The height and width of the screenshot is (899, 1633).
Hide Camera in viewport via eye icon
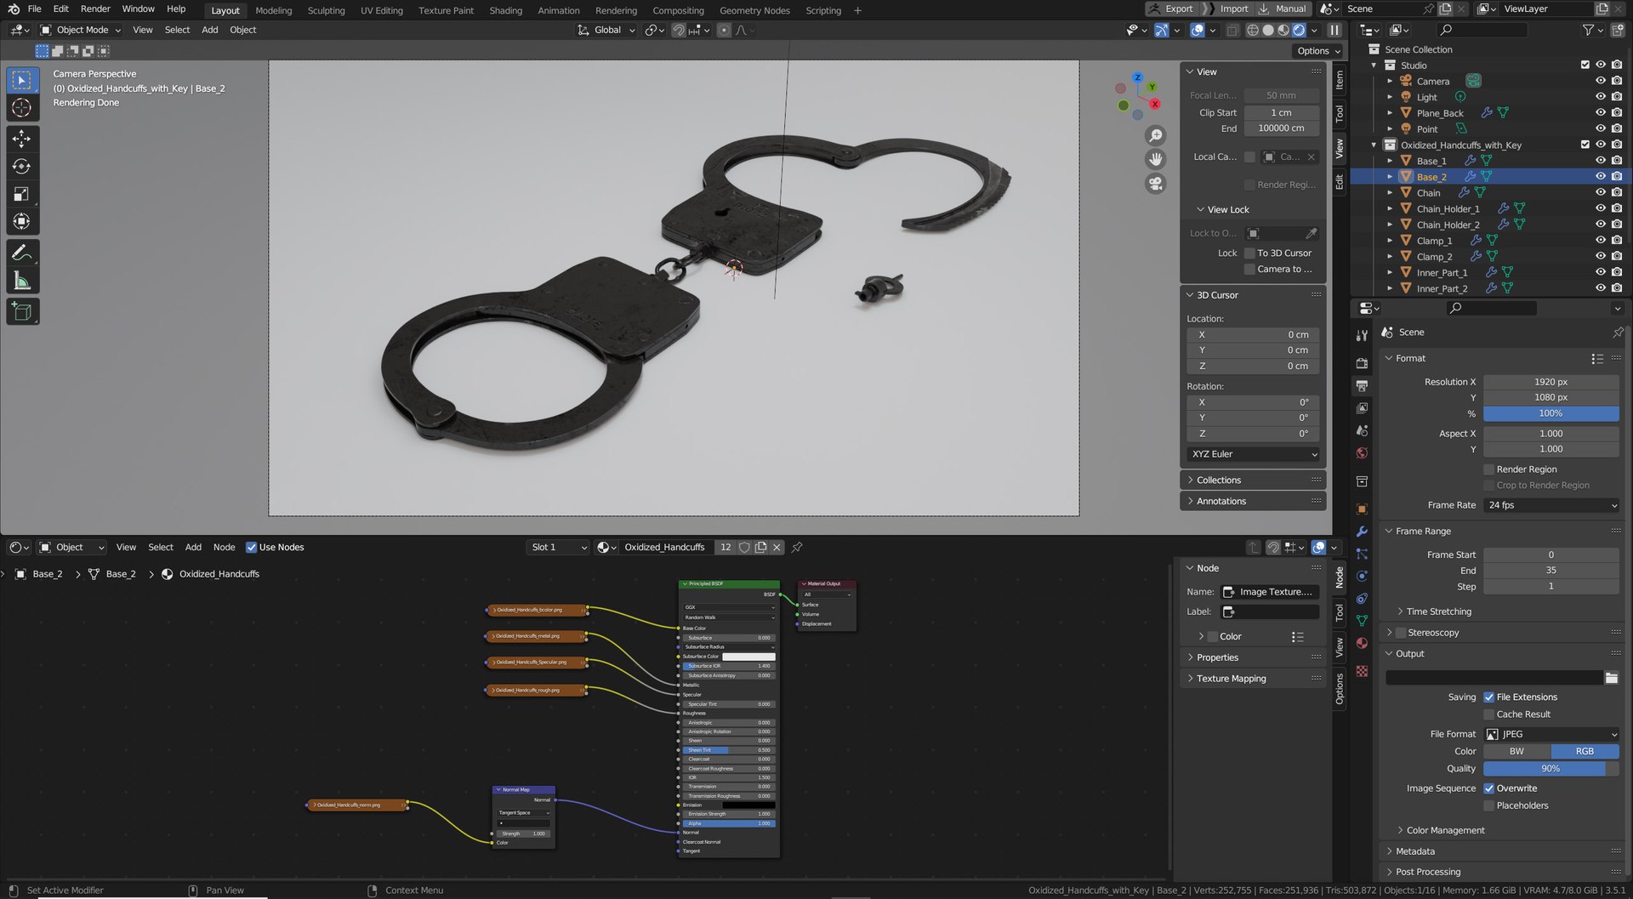1600,81
